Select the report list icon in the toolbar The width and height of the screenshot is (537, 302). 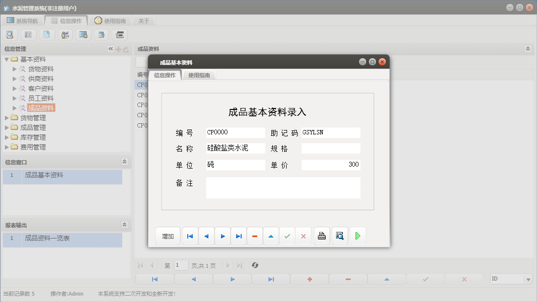tap(28, 34)
